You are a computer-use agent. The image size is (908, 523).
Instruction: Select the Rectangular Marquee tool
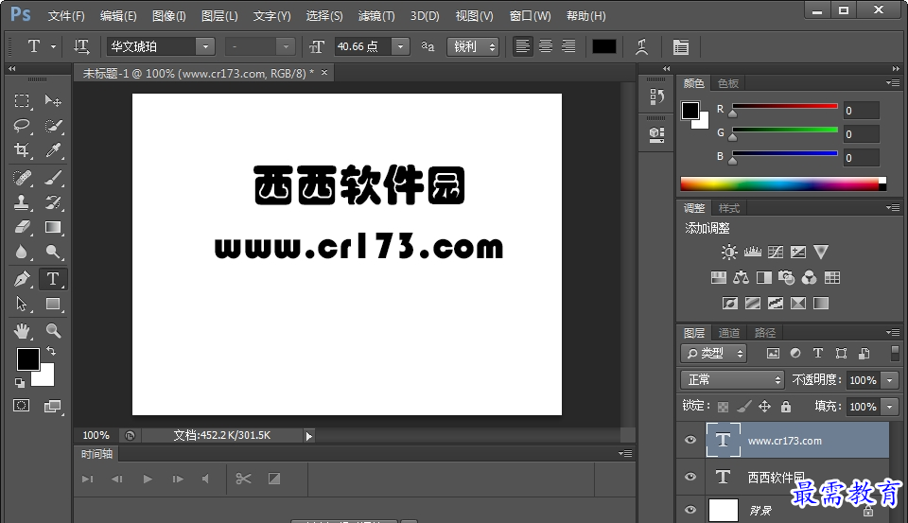pyautogui.click(x=22, y=101)
